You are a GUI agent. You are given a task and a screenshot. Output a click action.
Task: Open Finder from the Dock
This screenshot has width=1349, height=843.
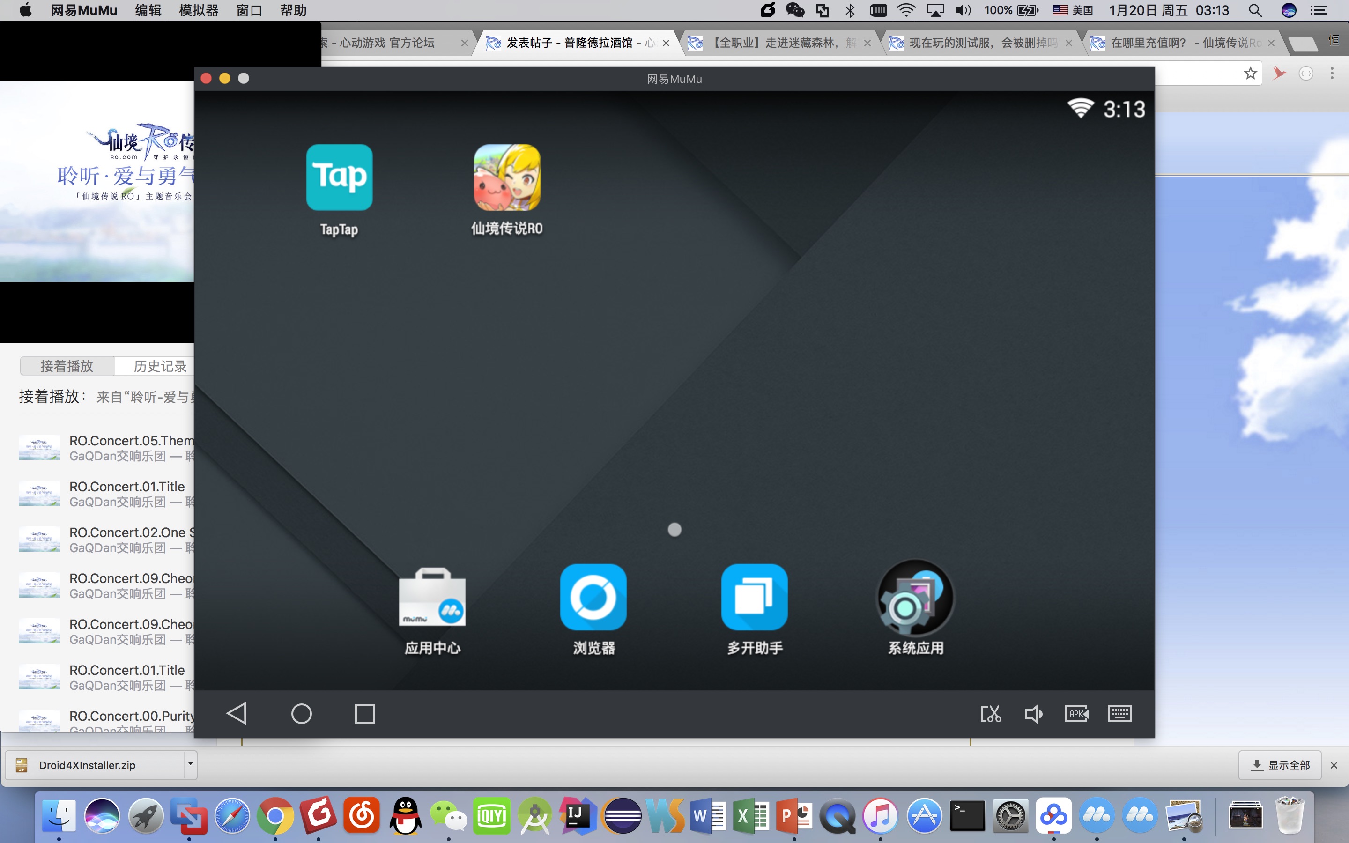[x=59, y=816]
